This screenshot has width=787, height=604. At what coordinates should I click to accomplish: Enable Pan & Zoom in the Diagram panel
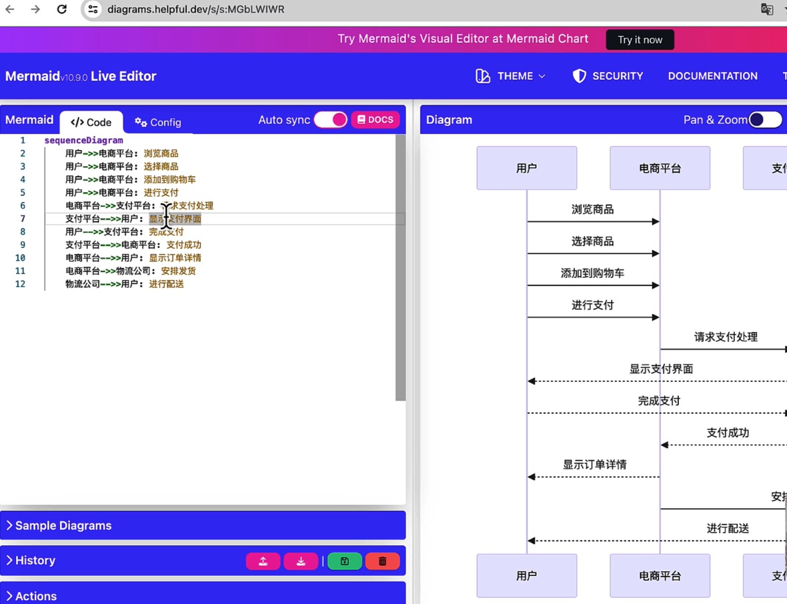click(765, 119)
